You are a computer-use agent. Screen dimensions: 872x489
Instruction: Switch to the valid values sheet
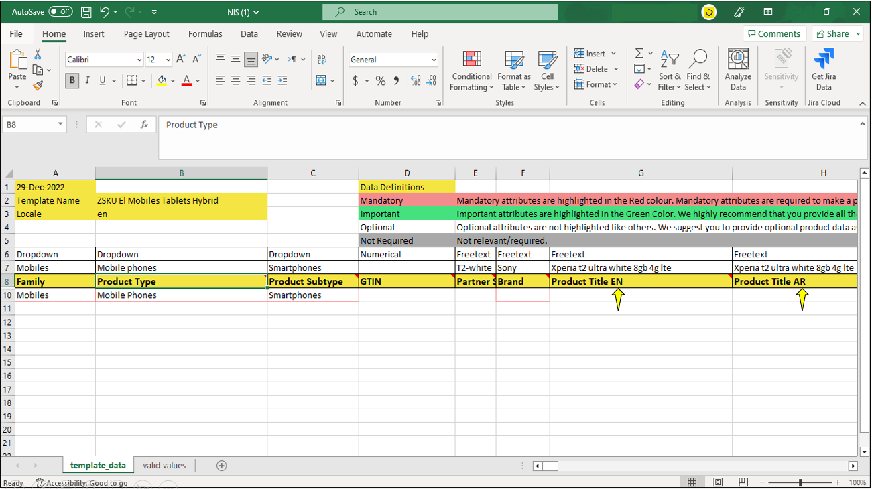pyautogui.click(x=164, y=465)
